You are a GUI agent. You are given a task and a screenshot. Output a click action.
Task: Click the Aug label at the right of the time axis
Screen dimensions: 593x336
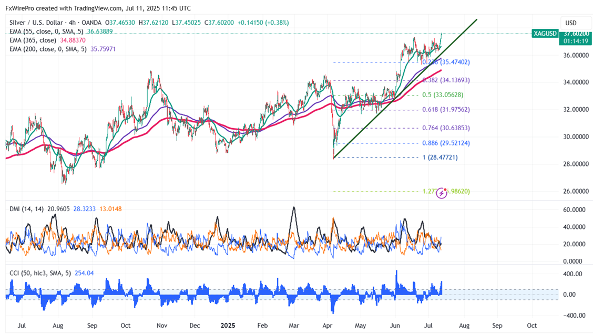tap(464, 325)
